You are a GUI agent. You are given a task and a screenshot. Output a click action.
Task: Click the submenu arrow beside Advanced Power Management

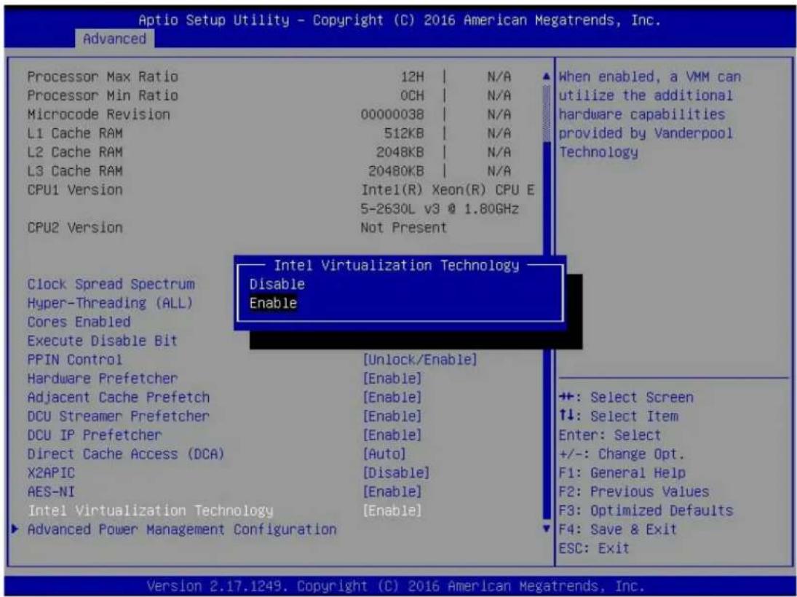(x=16, y=529)
